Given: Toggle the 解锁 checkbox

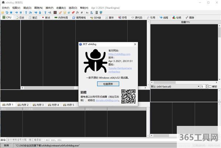Looking at the screenshot, I should 210,86.
